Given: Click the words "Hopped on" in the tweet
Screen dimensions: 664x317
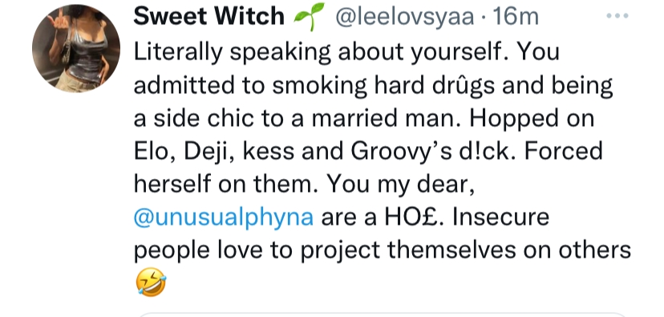Looking at the screenshot, I should [532, 120].
